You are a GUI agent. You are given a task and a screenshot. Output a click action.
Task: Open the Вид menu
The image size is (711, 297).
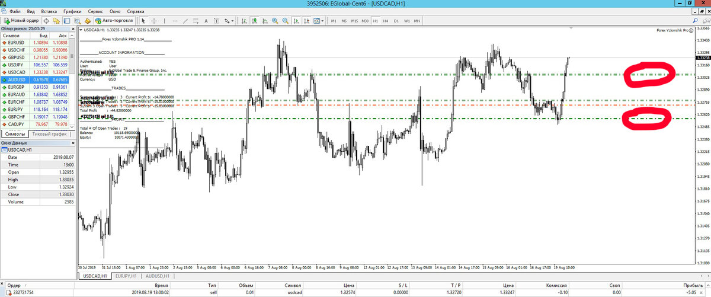(31, 11)
